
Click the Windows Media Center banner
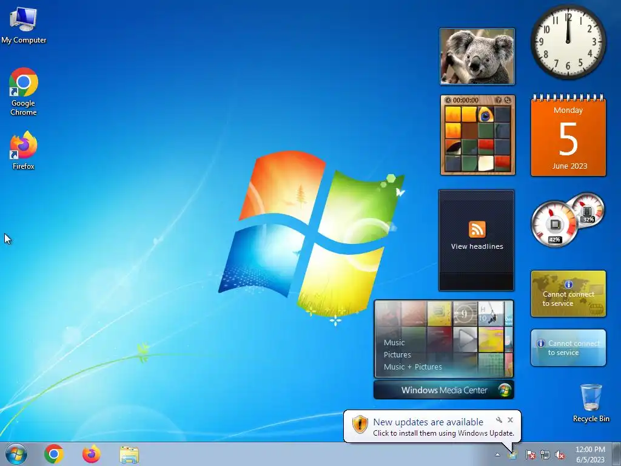(443, 390)
